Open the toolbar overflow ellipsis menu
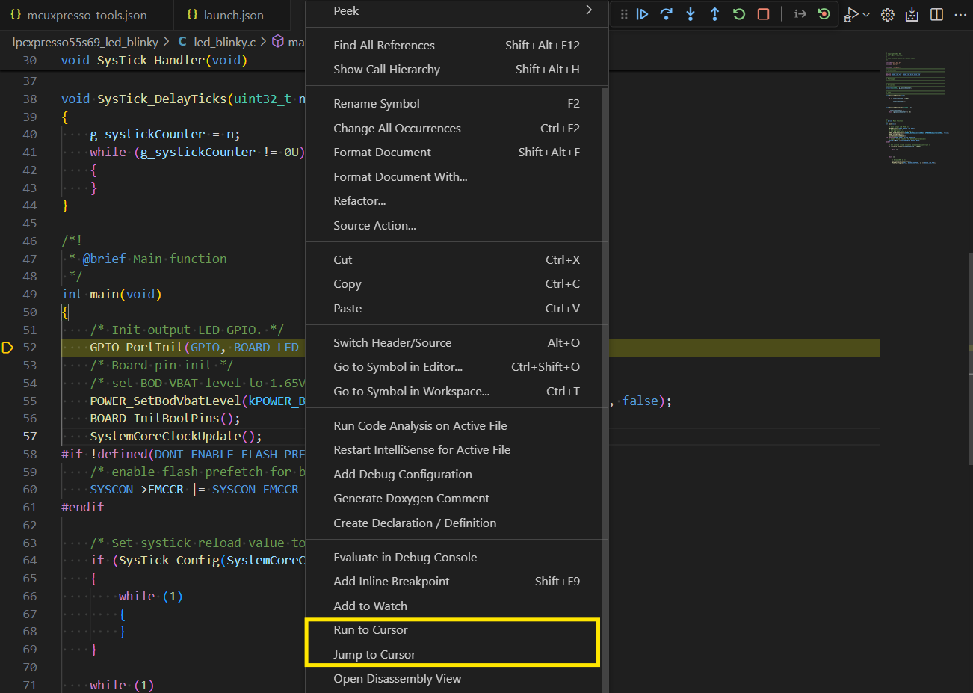973x693 pixels. (x=960, y=14)
